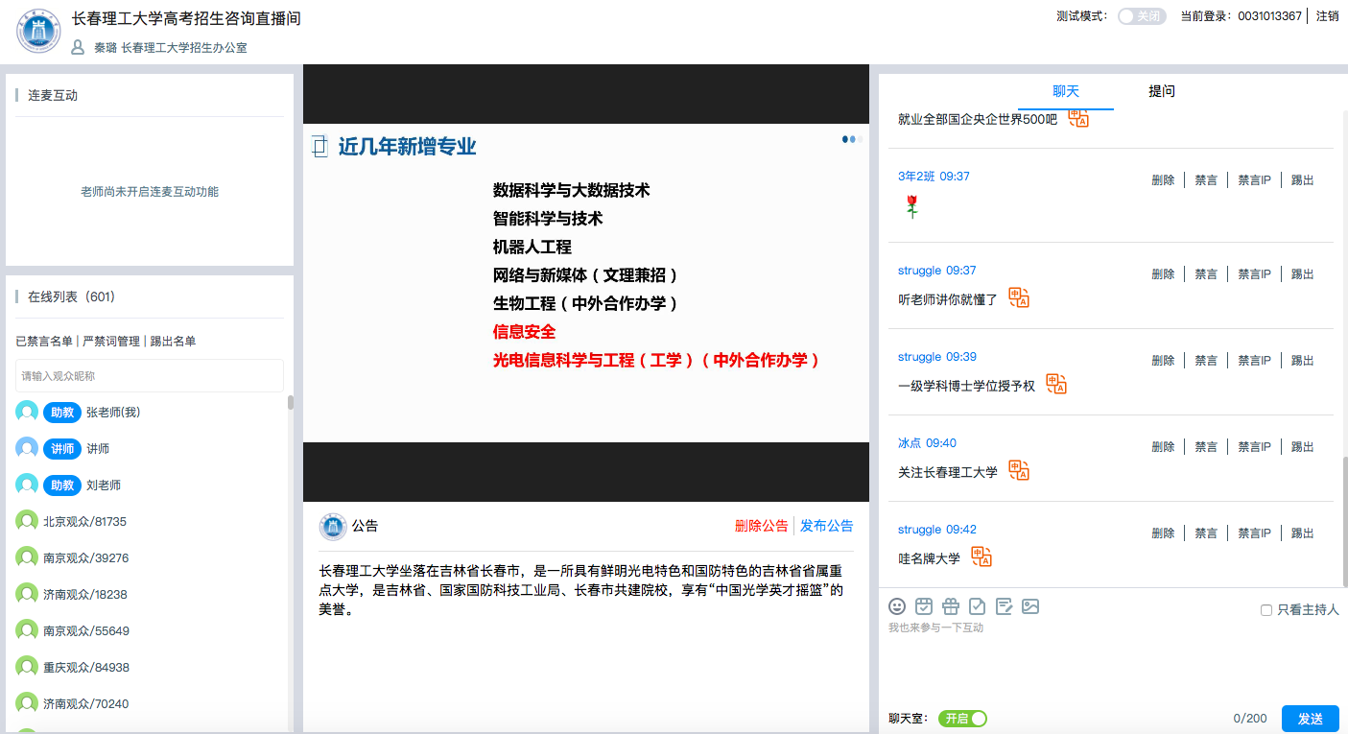Click 禁言 on message 听老师讲你就懂了
1348x734 pixels.
(1206, 274)
